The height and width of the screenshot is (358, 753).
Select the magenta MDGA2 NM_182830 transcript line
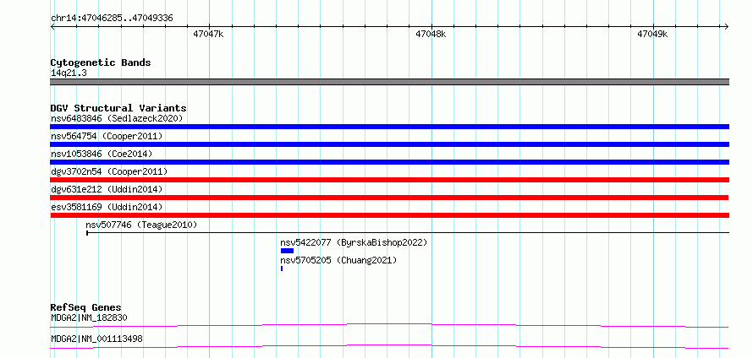tap(389, 326)
